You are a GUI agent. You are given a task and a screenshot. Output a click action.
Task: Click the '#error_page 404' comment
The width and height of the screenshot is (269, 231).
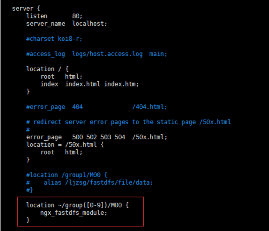(x=55, y=107)
